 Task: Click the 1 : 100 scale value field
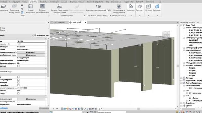31,41
